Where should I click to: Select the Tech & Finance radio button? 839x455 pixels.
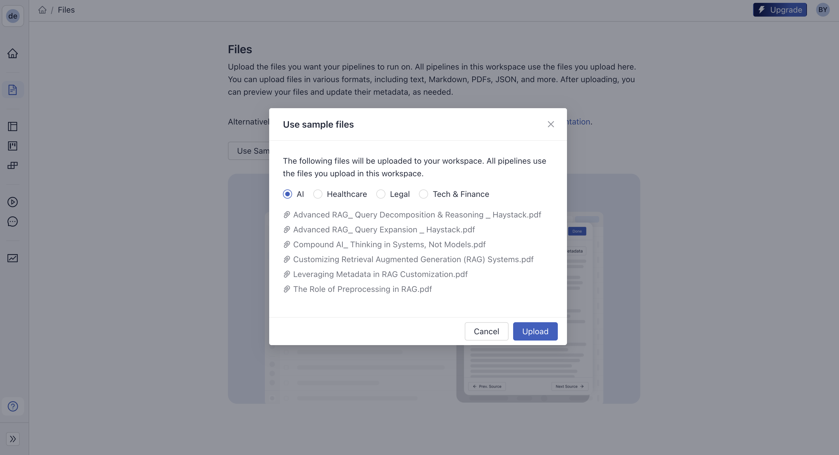[424, 194]
